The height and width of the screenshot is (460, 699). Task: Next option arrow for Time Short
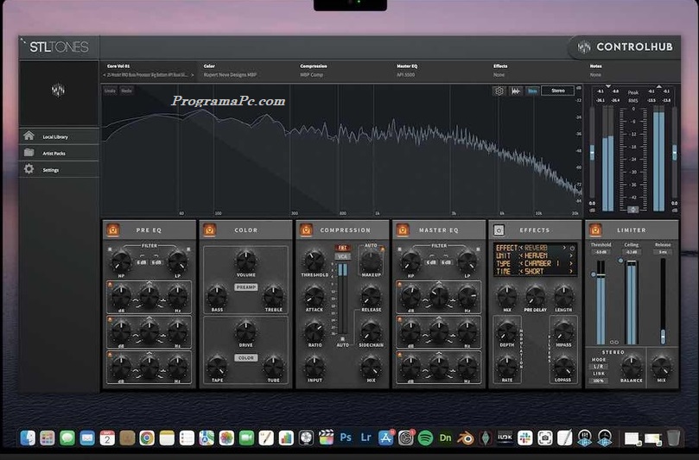point(571,272)
